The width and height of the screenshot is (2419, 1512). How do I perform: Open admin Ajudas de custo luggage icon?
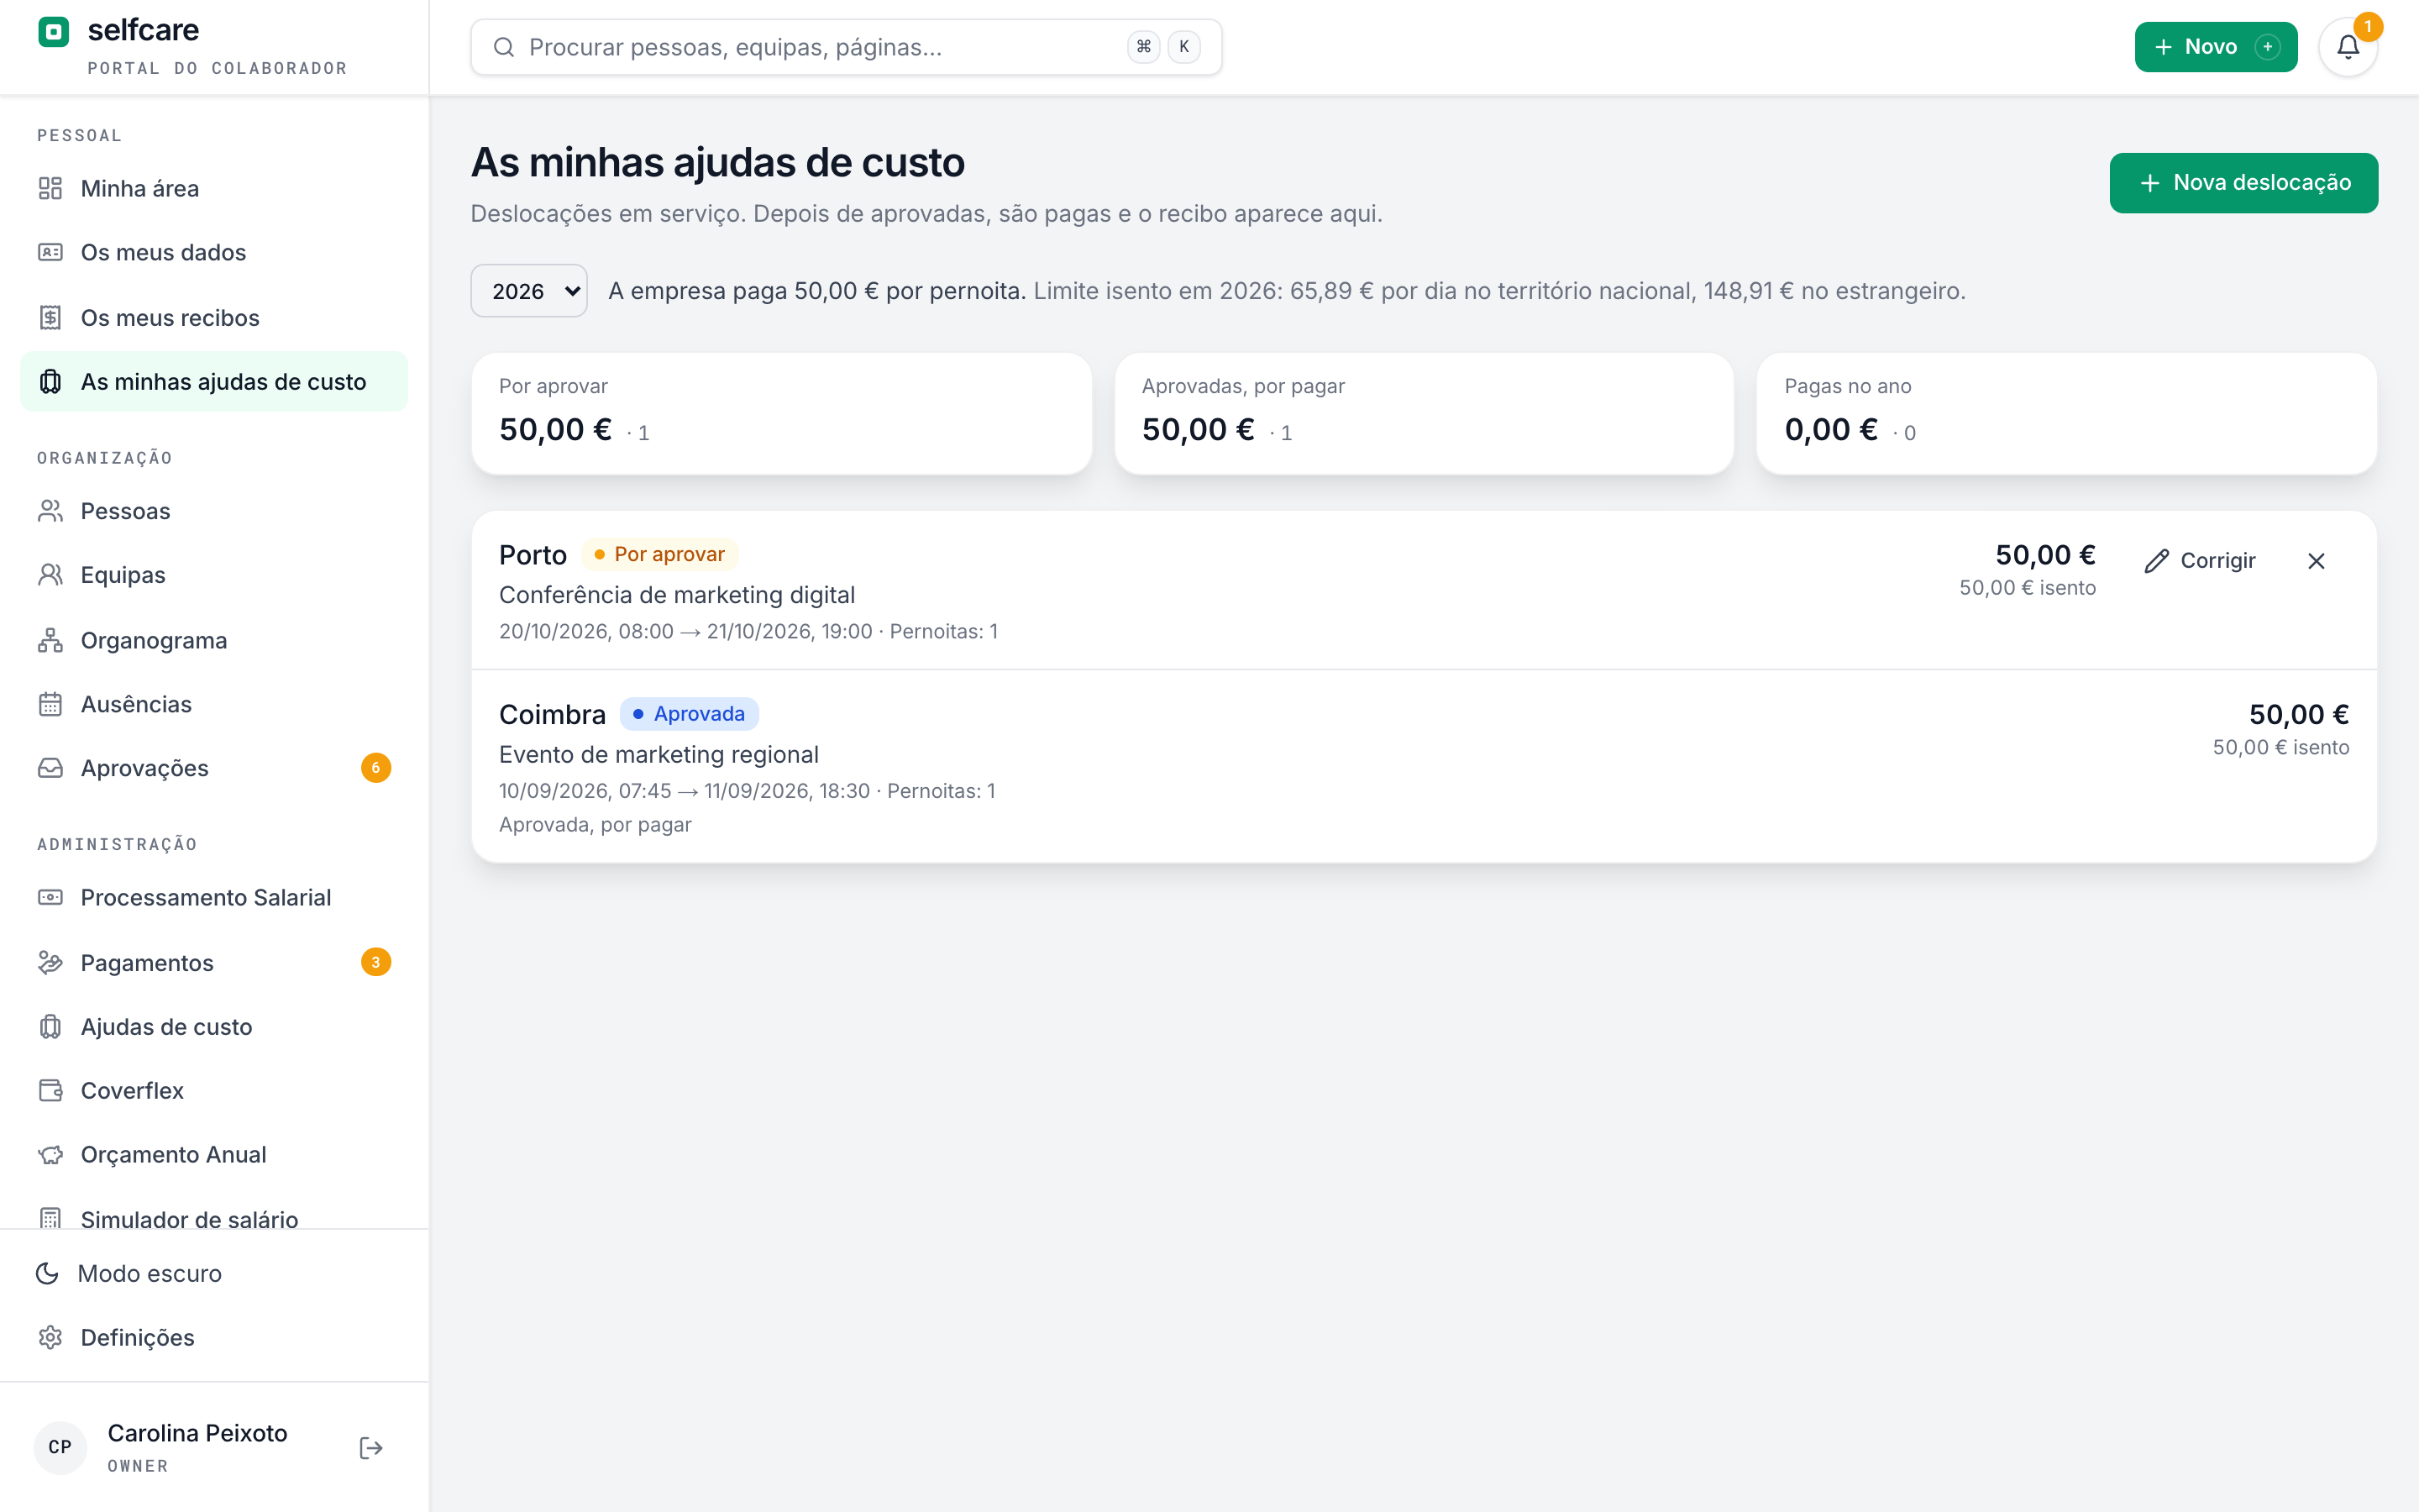tap(50, 1026)
